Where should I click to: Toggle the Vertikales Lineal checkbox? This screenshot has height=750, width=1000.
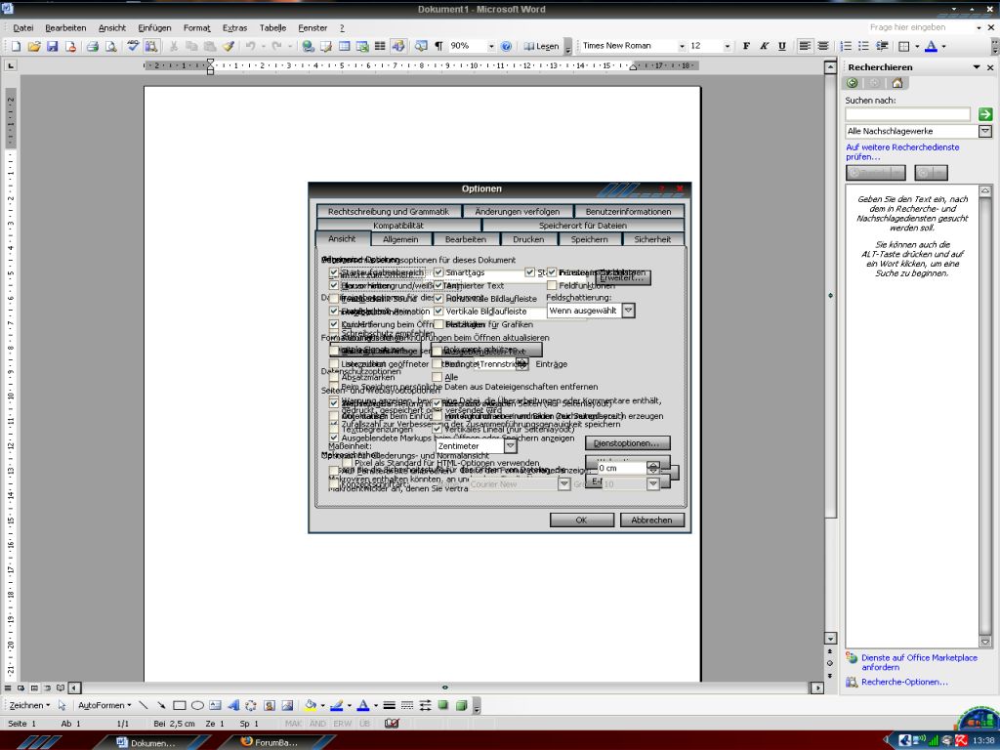(x=437, y=430)
